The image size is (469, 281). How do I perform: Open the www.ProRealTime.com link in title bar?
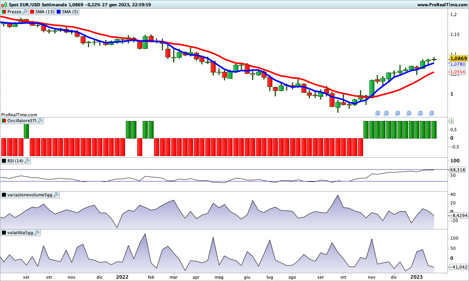[442, 5]
